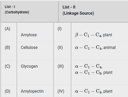Click the (IV) option label
This screenshot has height=97, width=128.
(x=61, y=91)
